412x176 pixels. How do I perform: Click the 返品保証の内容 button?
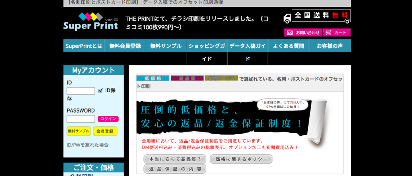tap(175, 169)
